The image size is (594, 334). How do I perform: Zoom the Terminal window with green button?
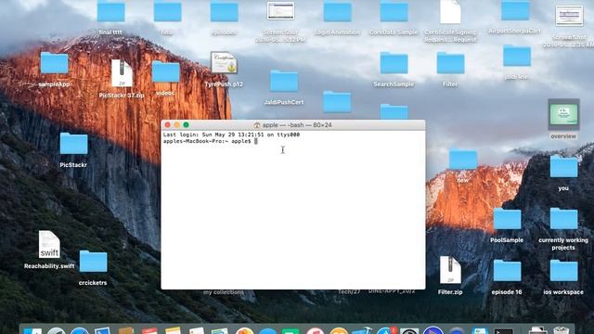[186, 125]
